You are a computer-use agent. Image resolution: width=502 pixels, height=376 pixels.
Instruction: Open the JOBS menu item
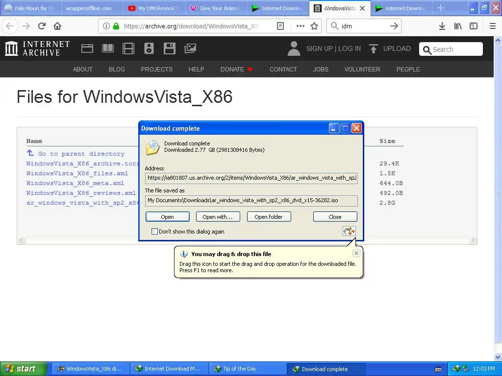[321, 70]
